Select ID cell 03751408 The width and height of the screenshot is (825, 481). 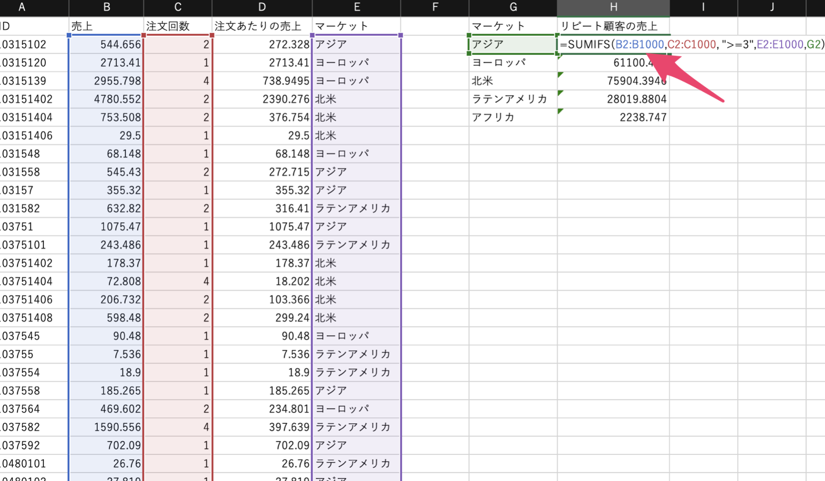[x=33, y=317]
